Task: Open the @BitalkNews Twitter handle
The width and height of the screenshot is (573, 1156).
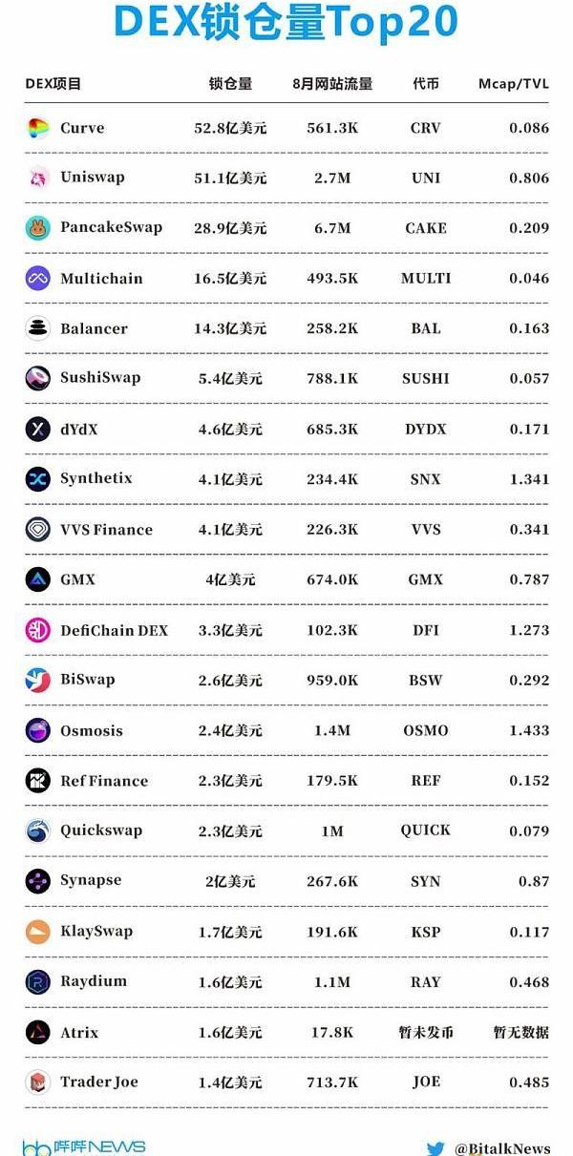Action: (x=501, y=1148)
